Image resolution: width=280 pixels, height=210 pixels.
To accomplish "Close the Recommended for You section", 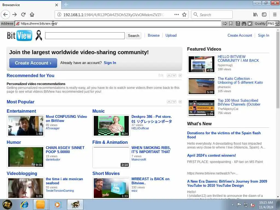I will coord(180,75).
